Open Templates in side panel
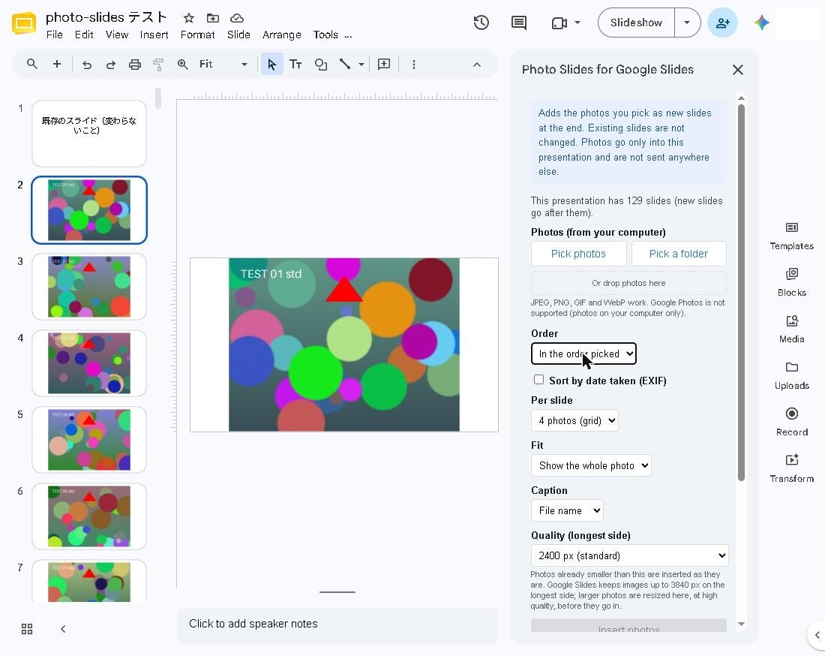This screenshot has width=825, height=656. click(791, 236)
